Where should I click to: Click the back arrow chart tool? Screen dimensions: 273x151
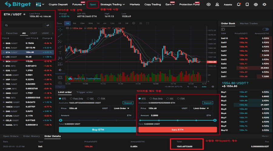(60, 70)
